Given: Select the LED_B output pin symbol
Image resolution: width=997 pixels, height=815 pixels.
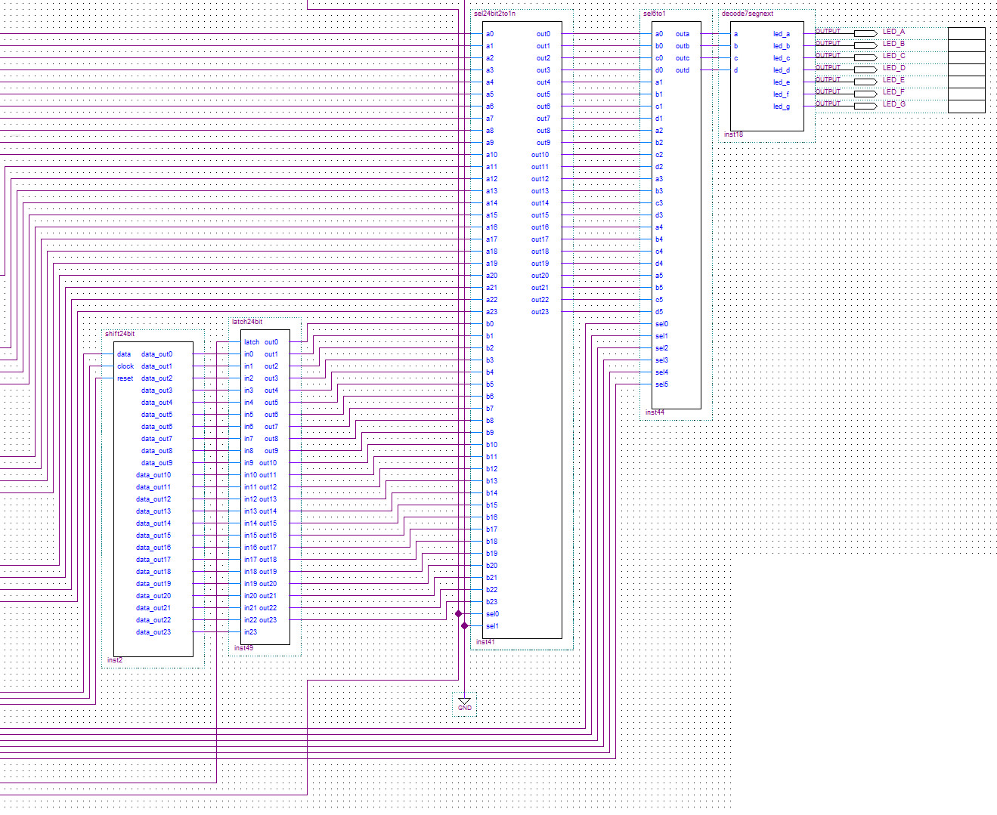Looking at the screenshot, I should point(865,45).
